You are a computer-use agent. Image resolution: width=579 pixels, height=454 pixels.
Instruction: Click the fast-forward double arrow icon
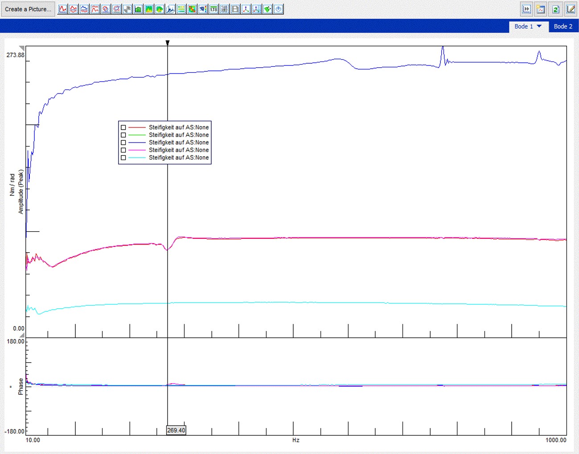point(526,9)
